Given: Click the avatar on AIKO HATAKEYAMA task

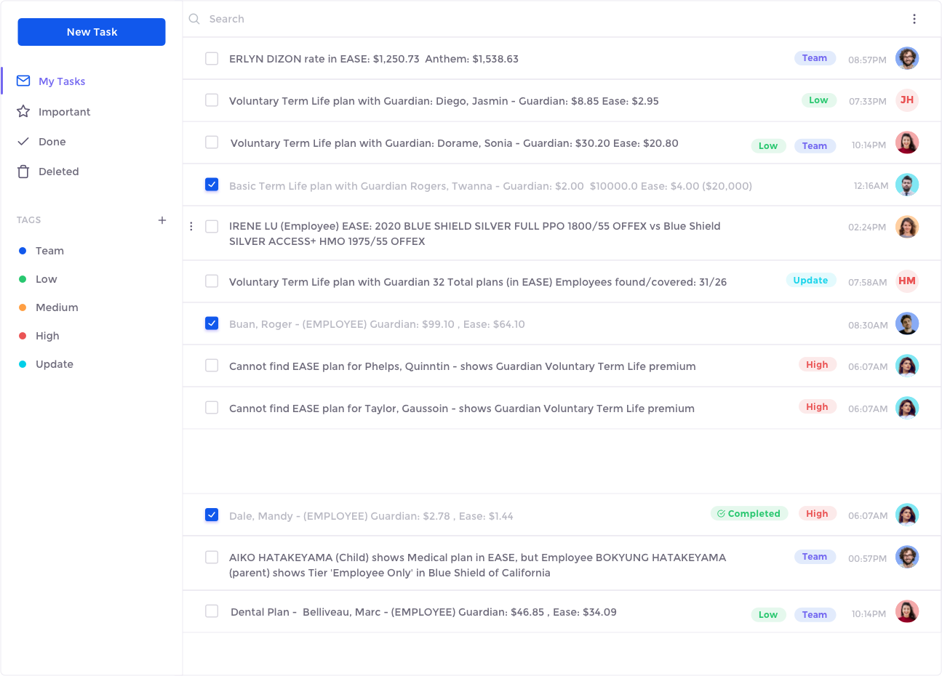Looking at the screenshot, I should pyautogui.click(x=907, y=557).
